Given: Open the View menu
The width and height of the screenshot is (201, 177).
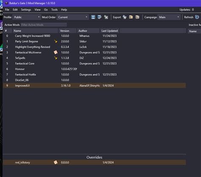Looking at the screenshot, I should [x=37, y=10].
